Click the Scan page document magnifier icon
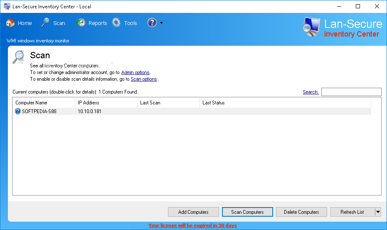387x230 pixels. point(19,57)
